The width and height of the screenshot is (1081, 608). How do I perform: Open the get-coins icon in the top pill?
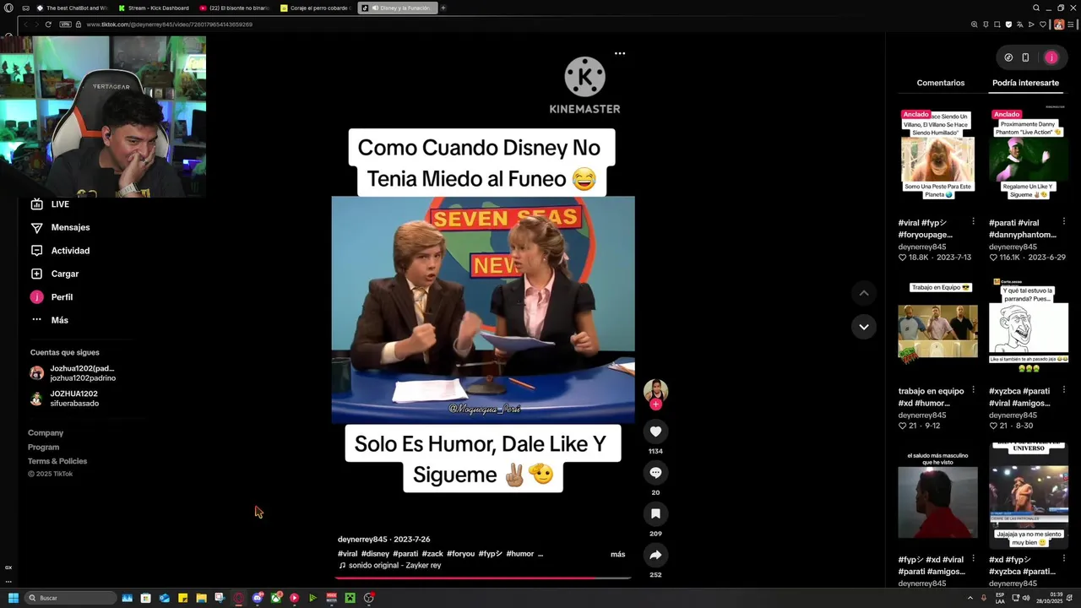pyautogui.click(x=1008, y=57)
